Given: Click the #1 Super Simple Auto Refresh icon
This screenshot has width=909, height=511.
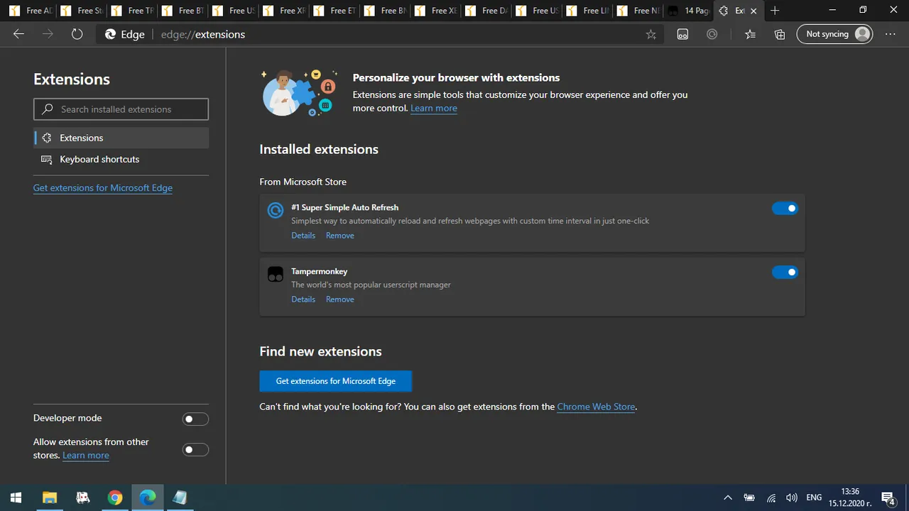Looking at the screenshot, I should pos(276,211).
